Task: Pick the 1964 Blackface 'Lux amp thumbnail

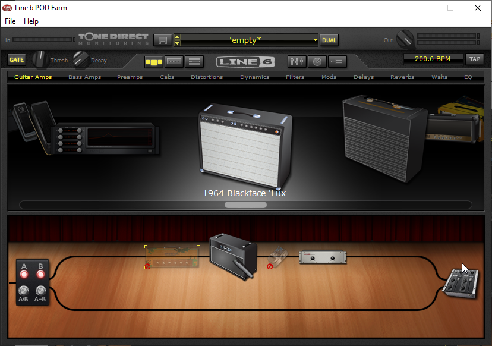Action: tap(245, 146)
